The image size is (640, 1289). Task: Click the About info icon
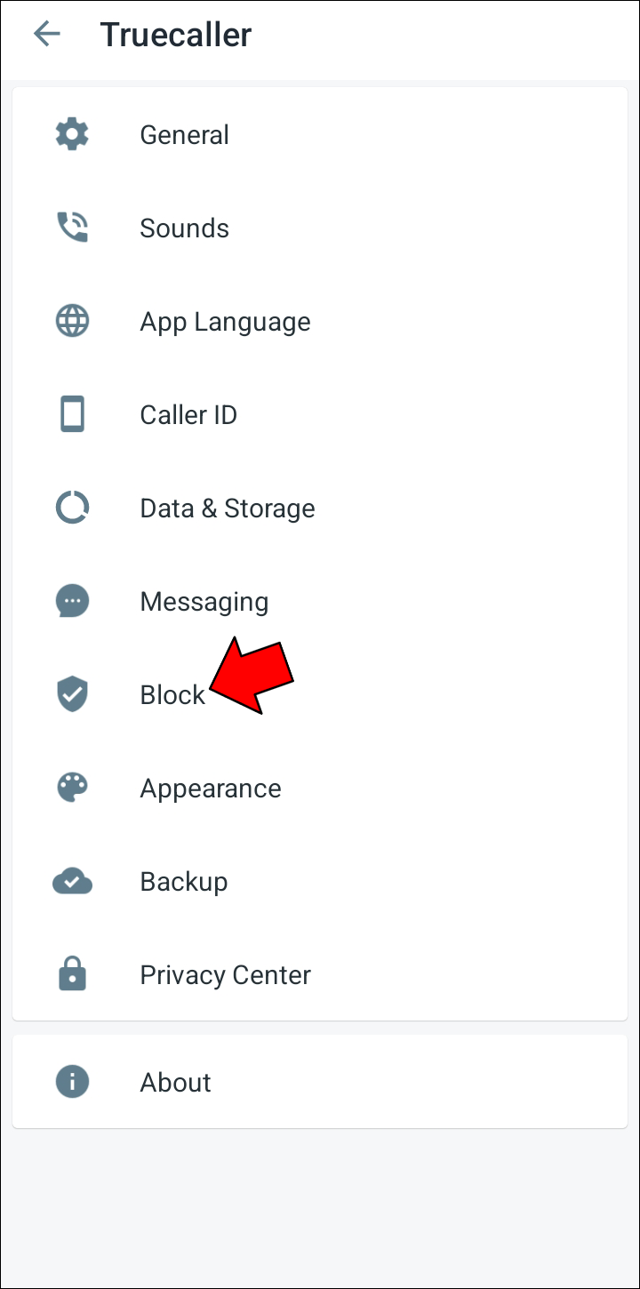pos(72,1082)
